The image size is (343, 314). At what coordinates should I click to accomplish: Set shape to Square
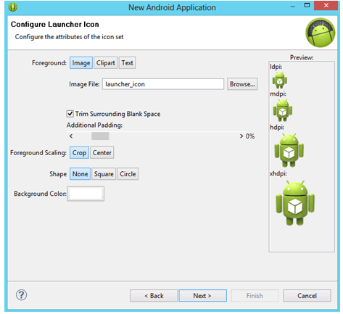click(104, 174)
